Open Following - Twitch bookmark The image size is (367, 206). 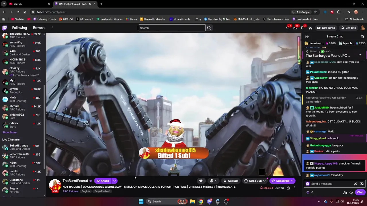click(x=44, y=19)
